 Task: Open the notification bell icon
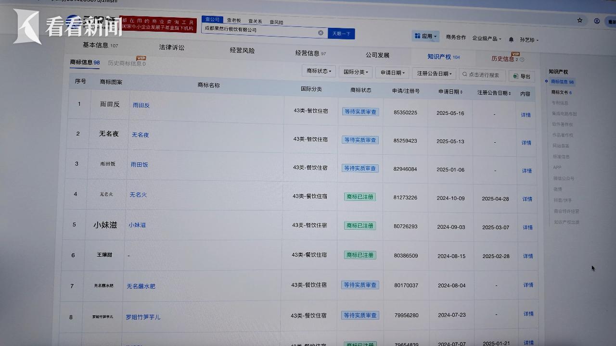(511, 39)
